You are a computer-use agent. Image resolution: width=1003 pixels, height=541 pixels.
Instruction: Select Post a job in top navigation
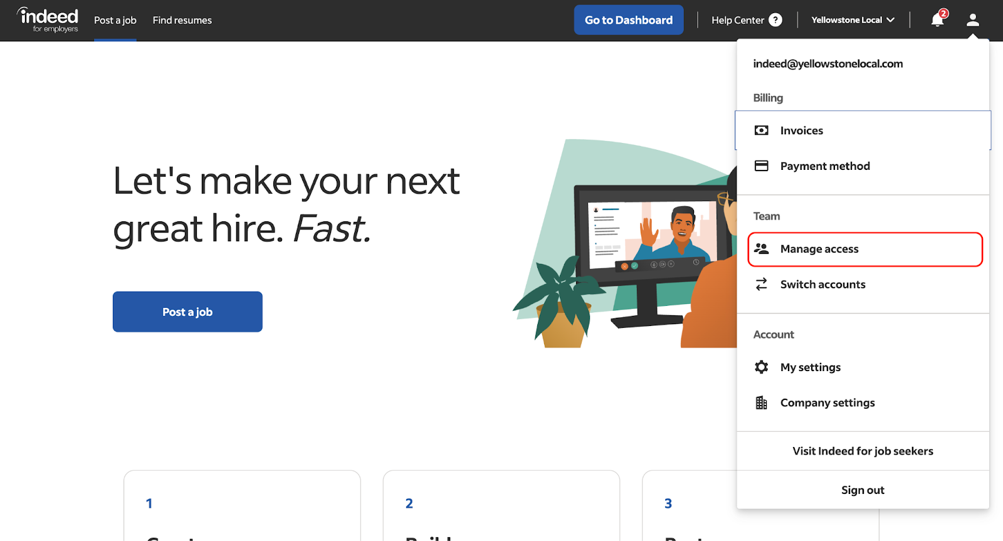click(x=115, y=20)
